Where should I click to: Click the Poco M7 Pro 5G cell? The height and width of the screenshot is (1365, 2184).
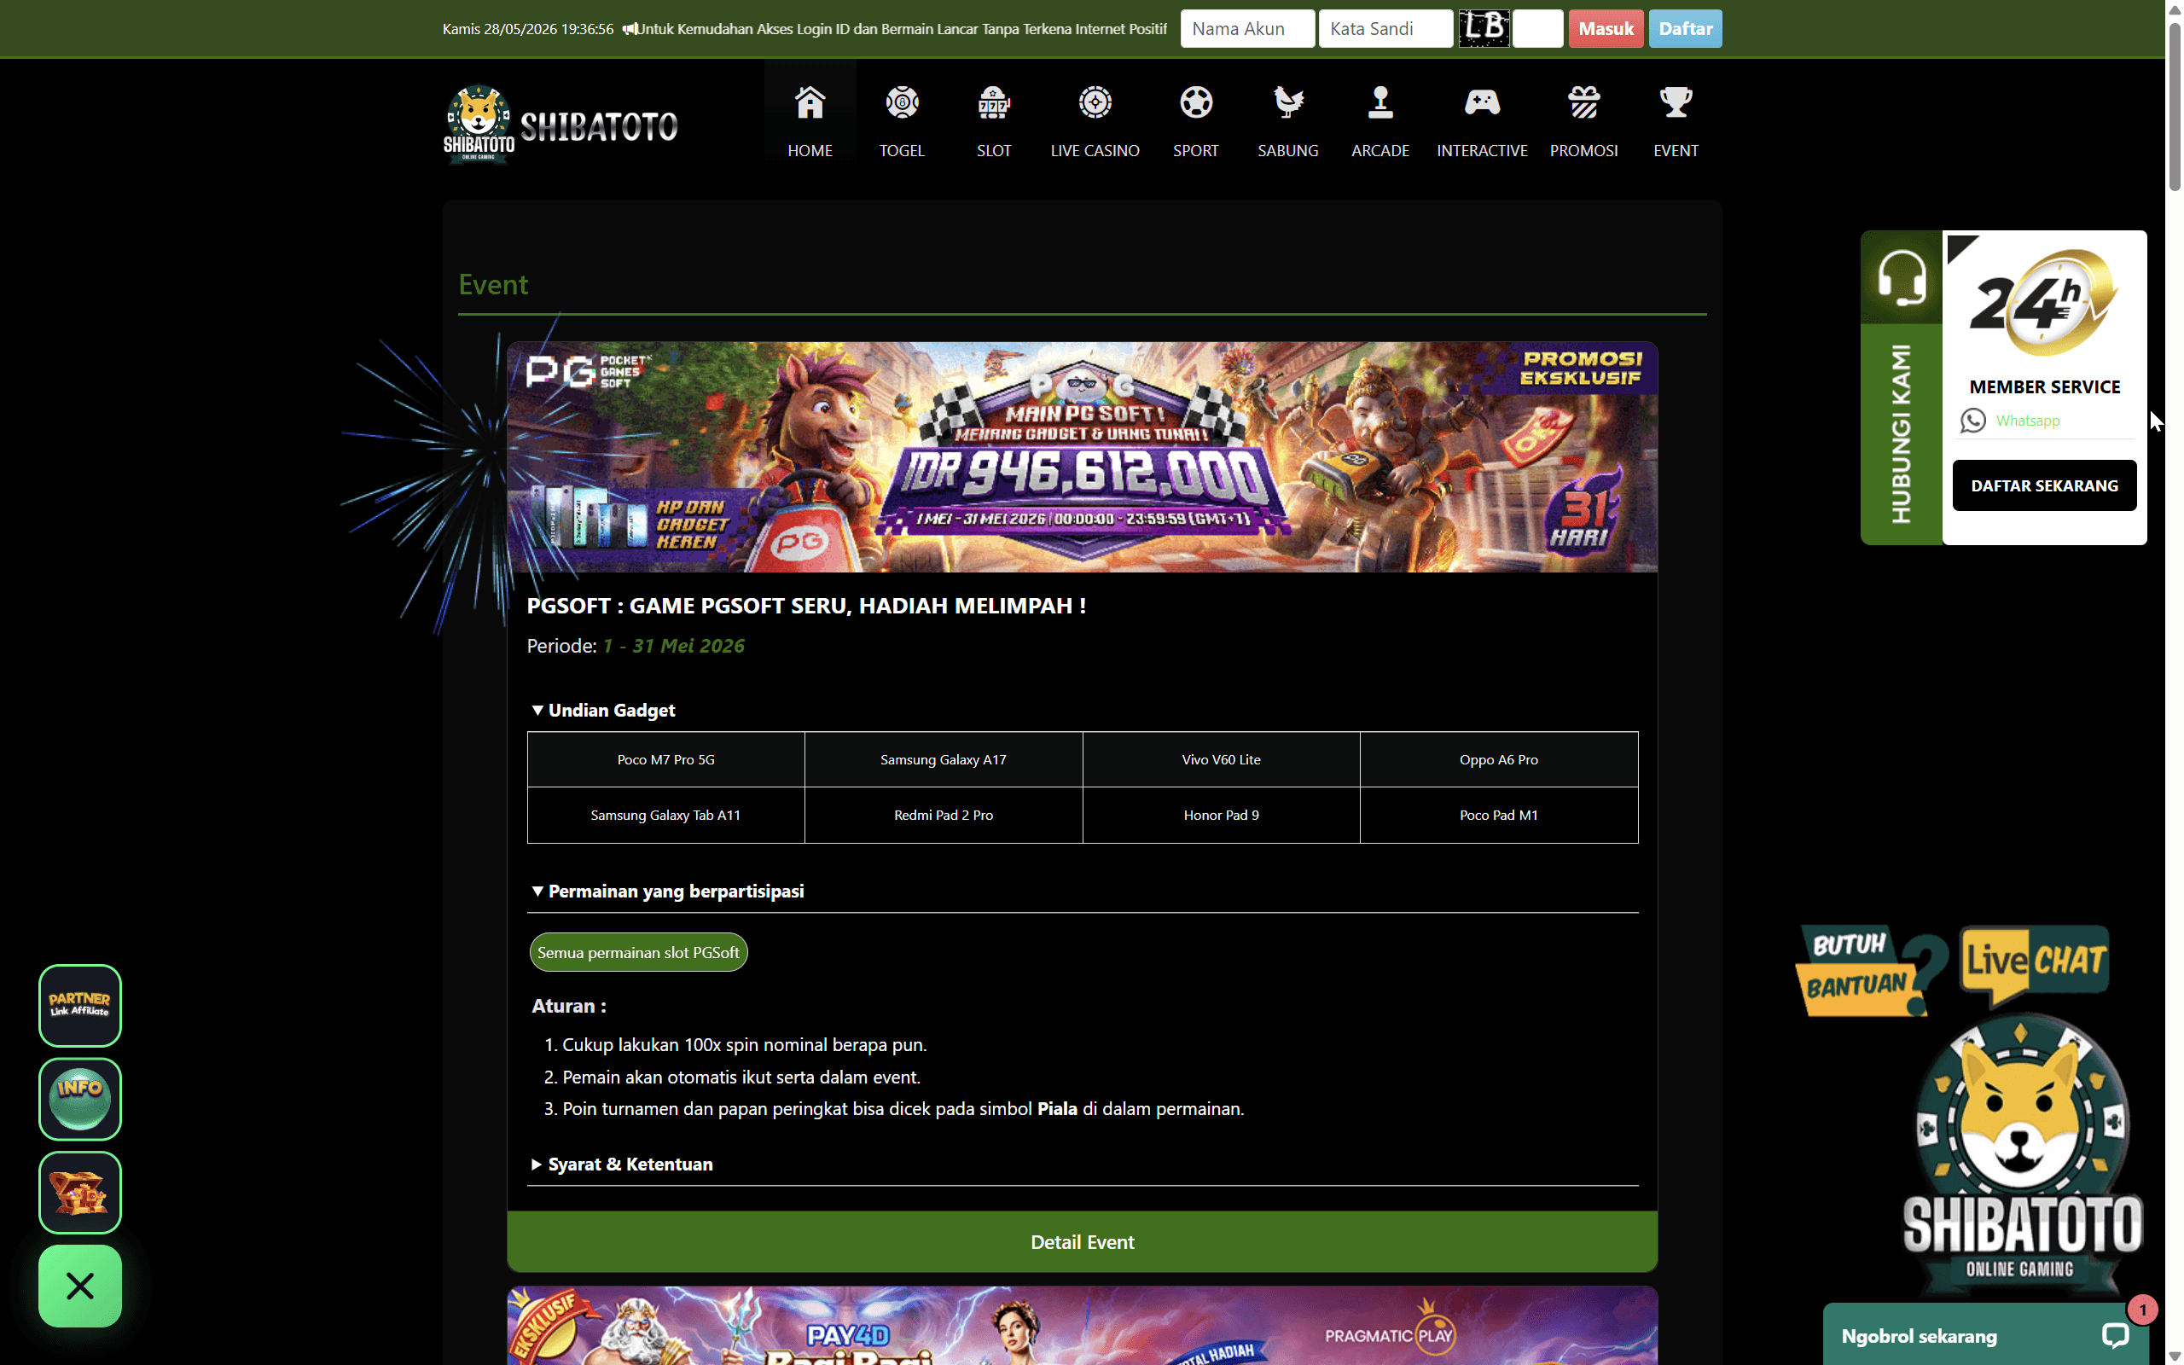(666, 759)
